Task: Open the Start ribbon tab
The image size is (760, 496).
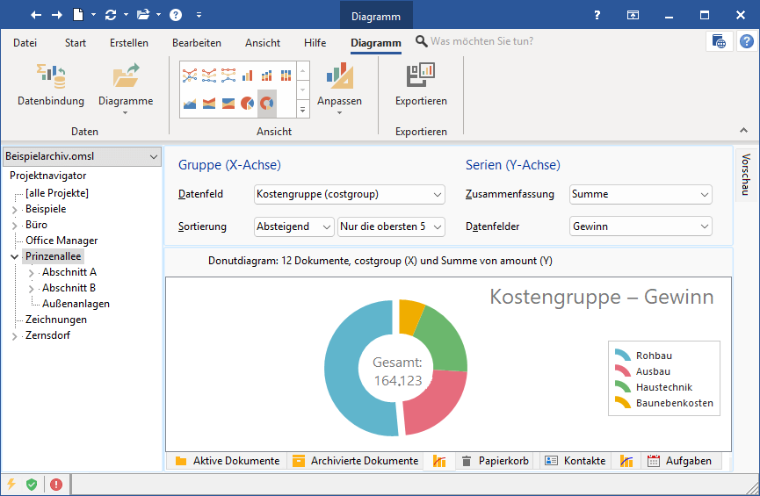Action: 76,43
